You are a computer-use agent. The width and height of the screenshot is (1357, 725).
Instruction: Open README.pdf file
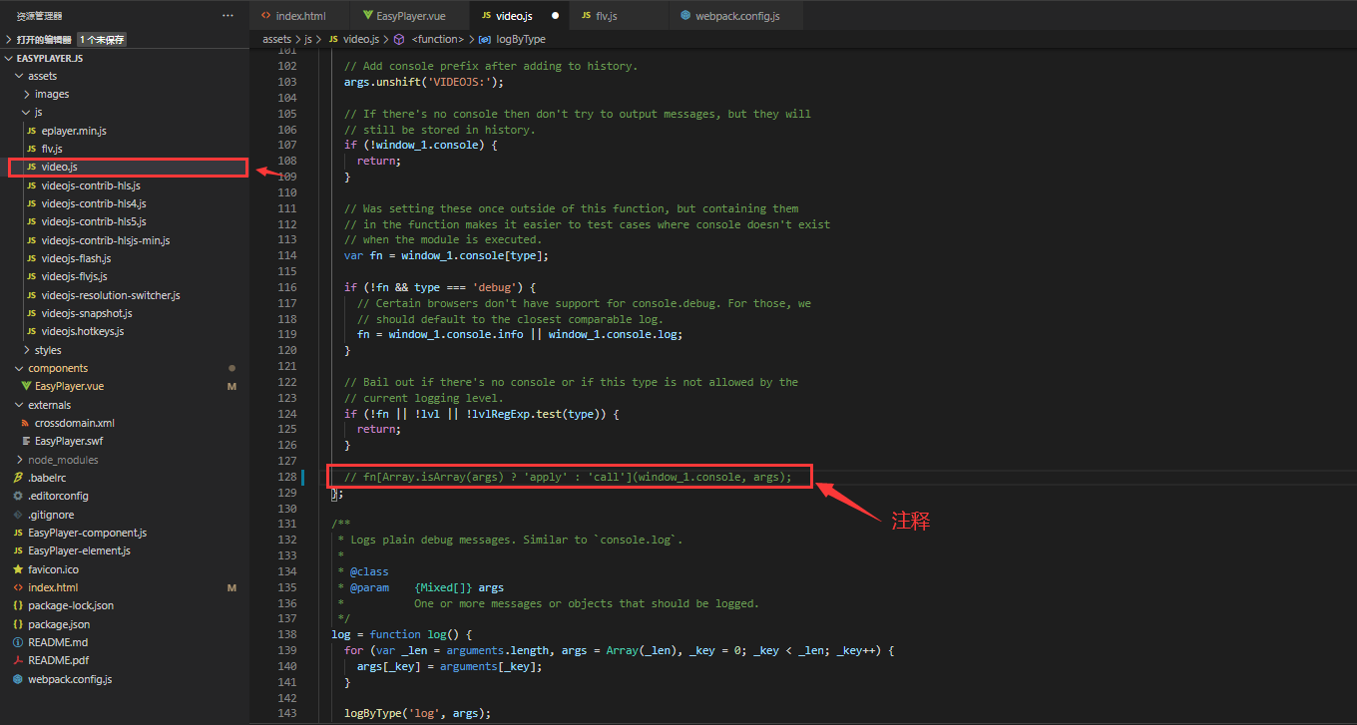pos(58,660)
